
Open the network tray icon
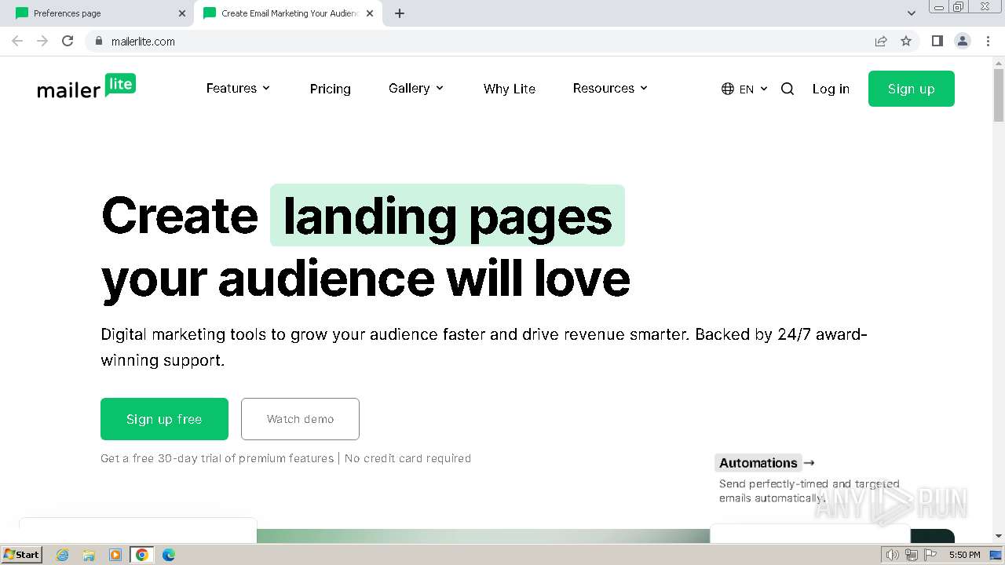(912, 555)
